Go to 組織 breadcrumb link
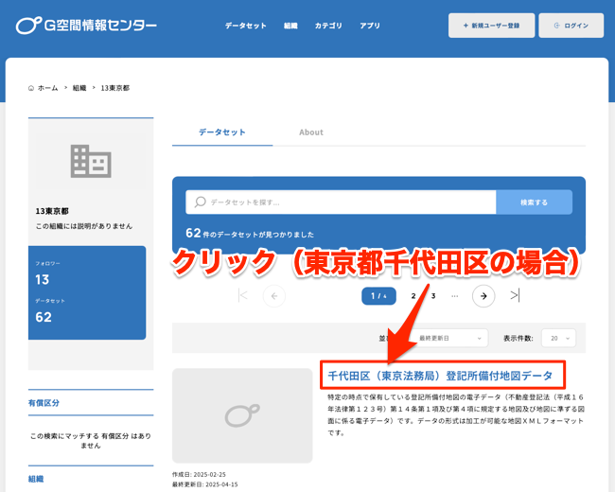The image size is (615, 492). pyautogui.click(x=79, y=88)
